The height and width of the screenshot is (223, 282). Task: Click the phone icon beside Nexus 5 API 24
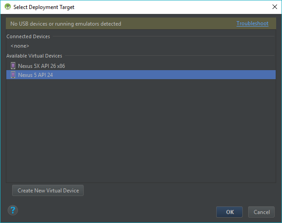pyautogui.click(x=13, y=75)
